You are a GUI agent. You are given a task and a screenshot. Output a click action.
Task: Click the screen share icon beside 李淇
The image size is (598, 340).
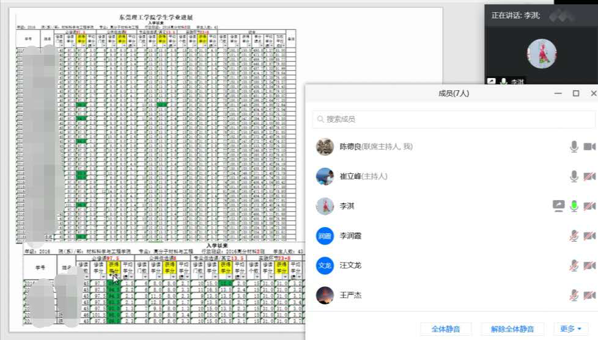click(x=558, y=206)
